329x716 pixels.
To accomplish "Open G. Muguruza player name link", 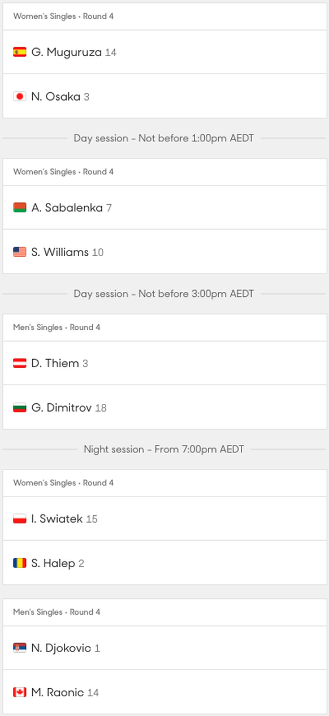I will click(67, 53).
